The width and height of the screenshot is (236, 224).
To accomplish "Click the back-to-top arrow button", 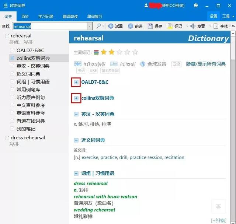I will point(218,206).
